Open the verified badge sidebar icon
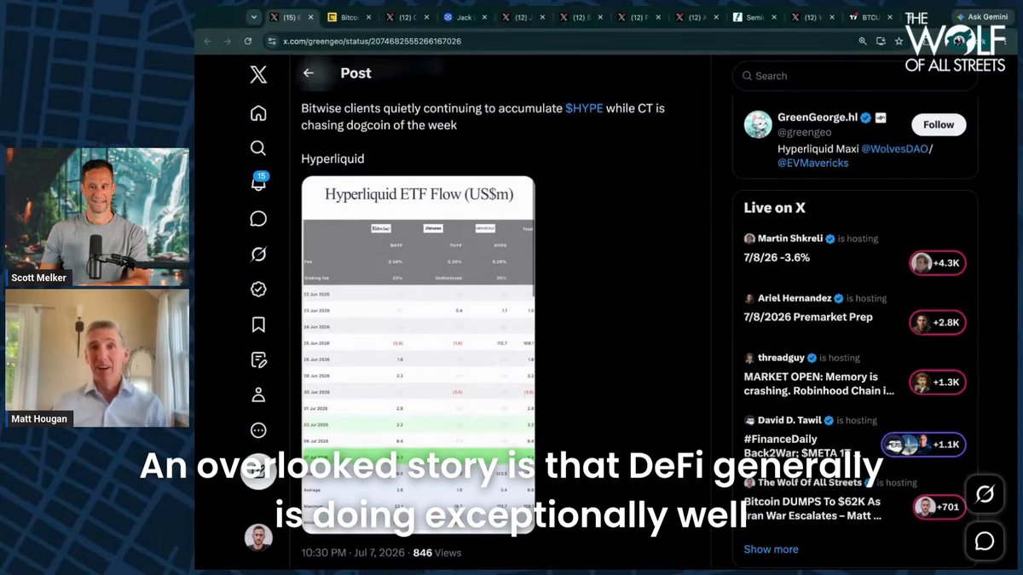The height and width of the screenshot is (575, 1023). click(x=258, y=290)
